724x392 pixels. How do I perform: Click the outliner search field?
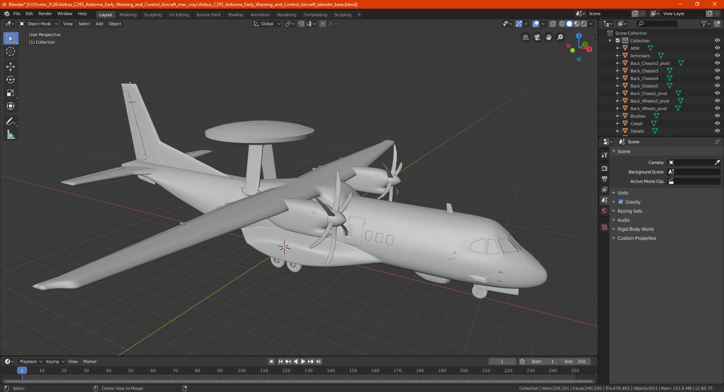[657, 24]
